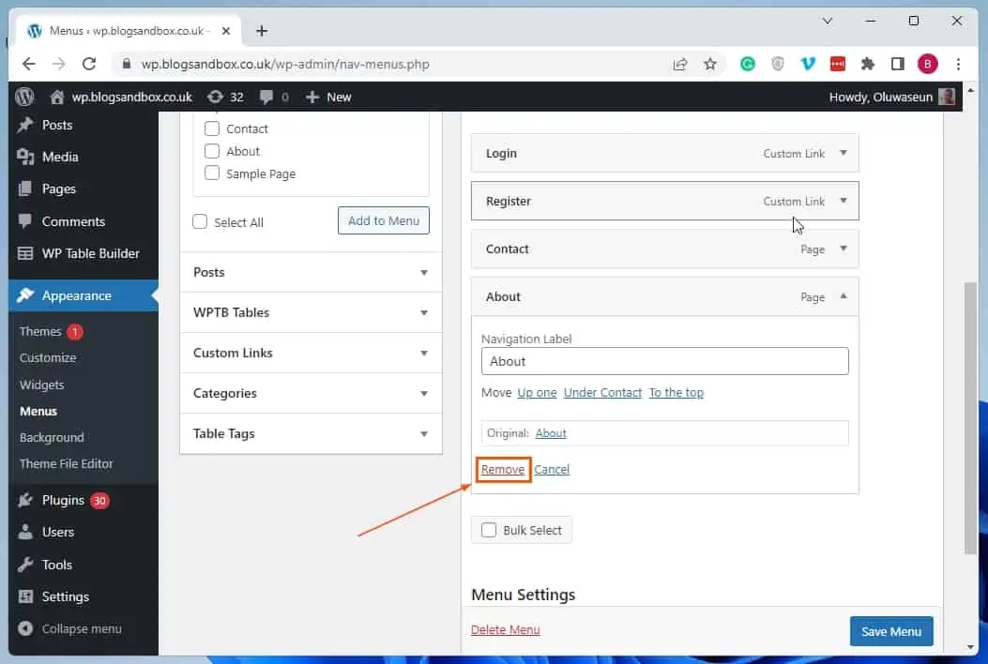
Task: Open Customize under Appearance
Action: pos(48,358)
